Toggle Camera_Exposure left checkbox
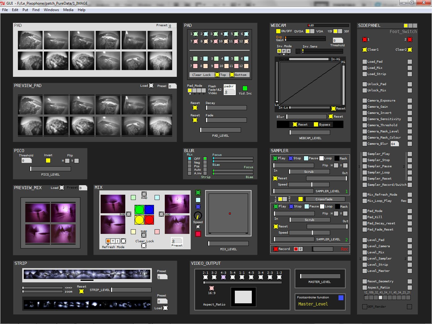 (x=365, y=101)
